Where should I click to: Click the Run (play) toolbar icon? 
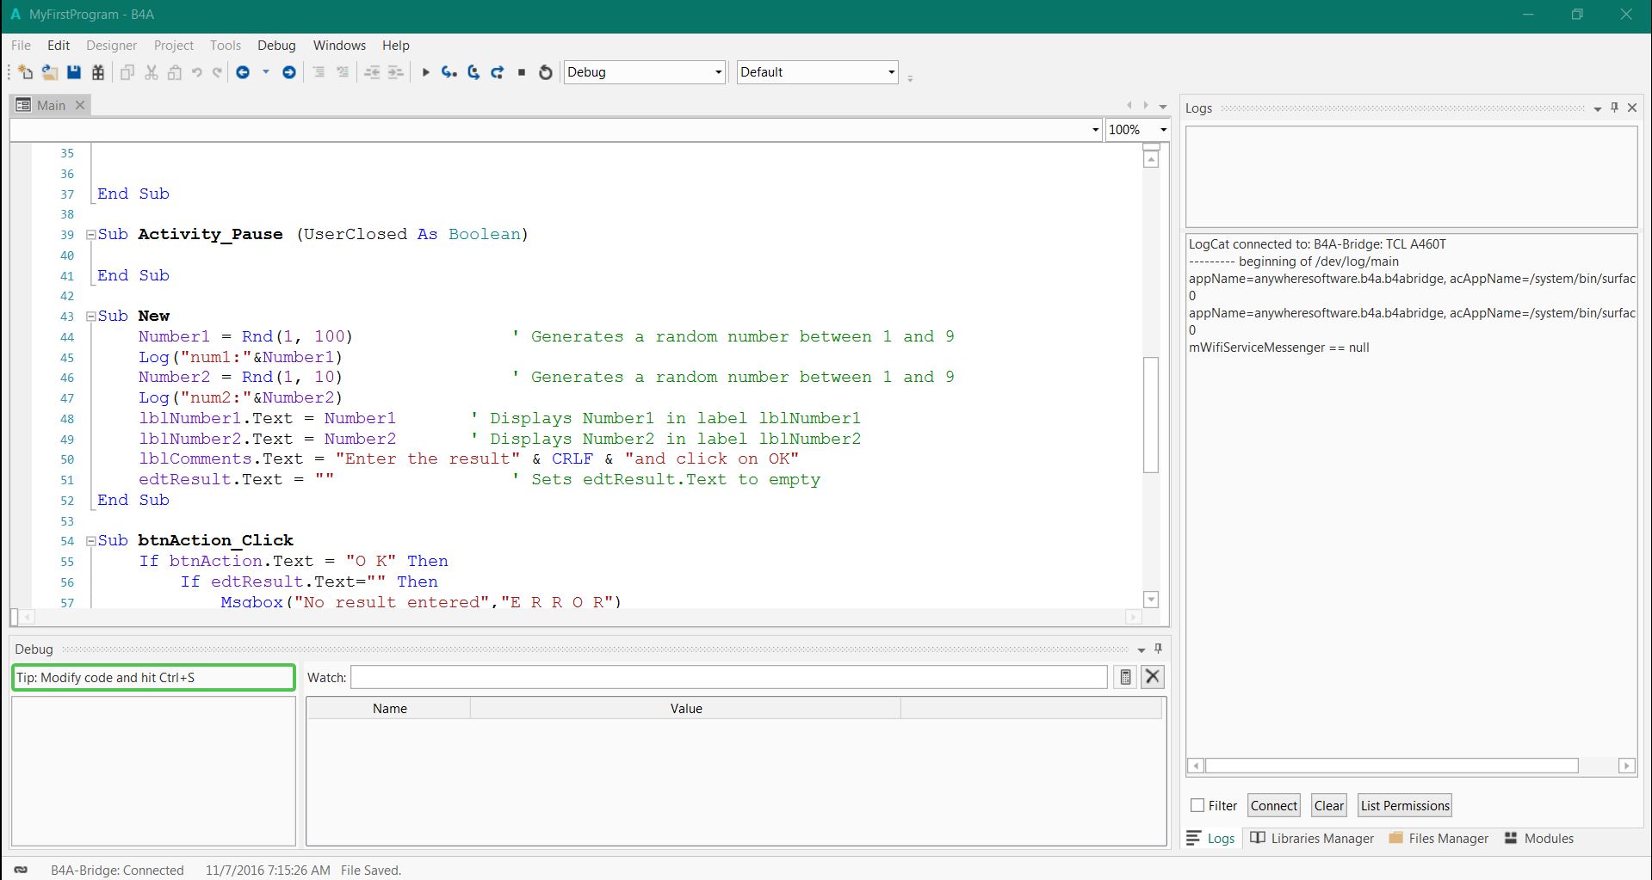425,73
